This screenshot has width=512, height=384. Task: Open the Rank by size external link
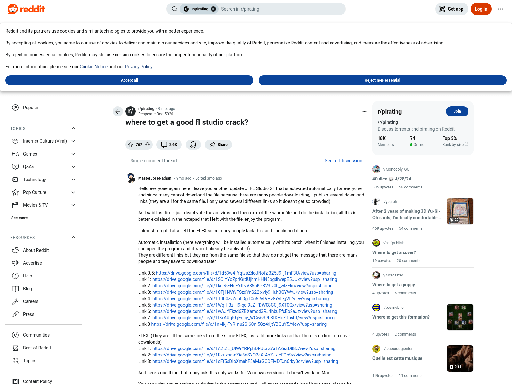pos(455,145)
